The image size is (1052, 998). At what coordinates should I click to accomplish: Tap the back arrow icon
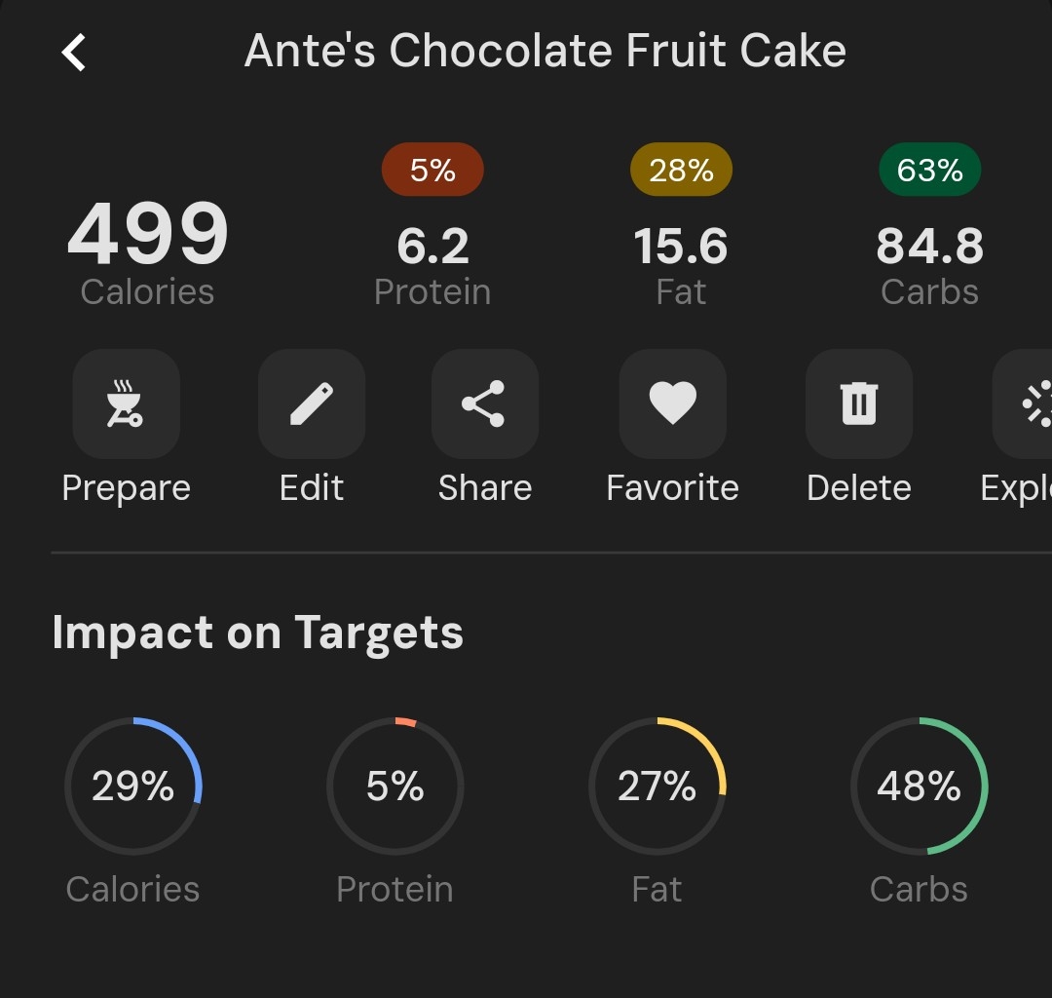coord(74,53)
